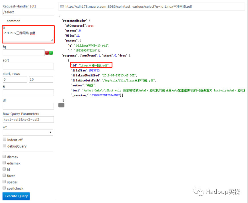
Task: Click the gray collapse button below JSON
Action: pos(61,105)
